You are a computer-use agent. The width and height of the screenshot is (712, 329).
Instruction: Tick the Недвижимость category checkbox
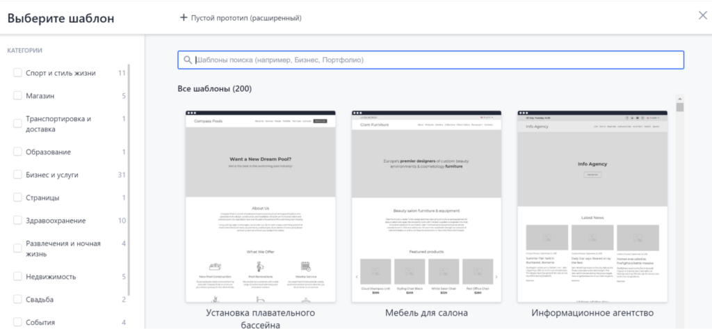pos(18,277)
